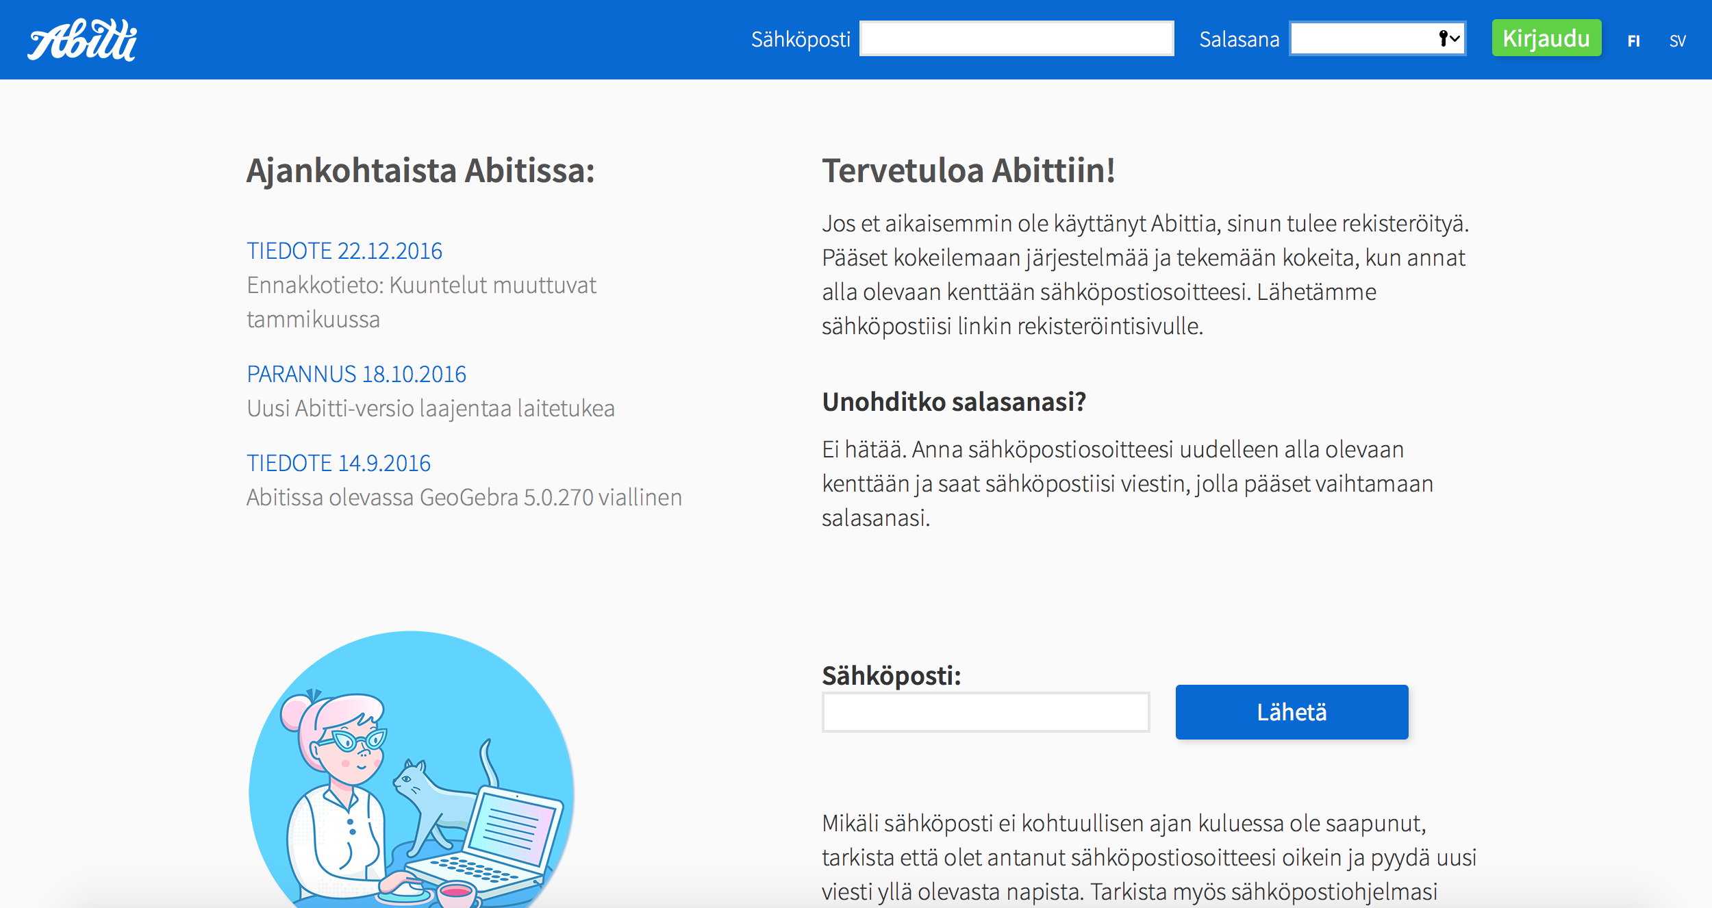The height and width of the screenshot is (908, 1712).
Task: Click the Tervetuloa Abittiin! heading
Action: [x=968, y=171]
